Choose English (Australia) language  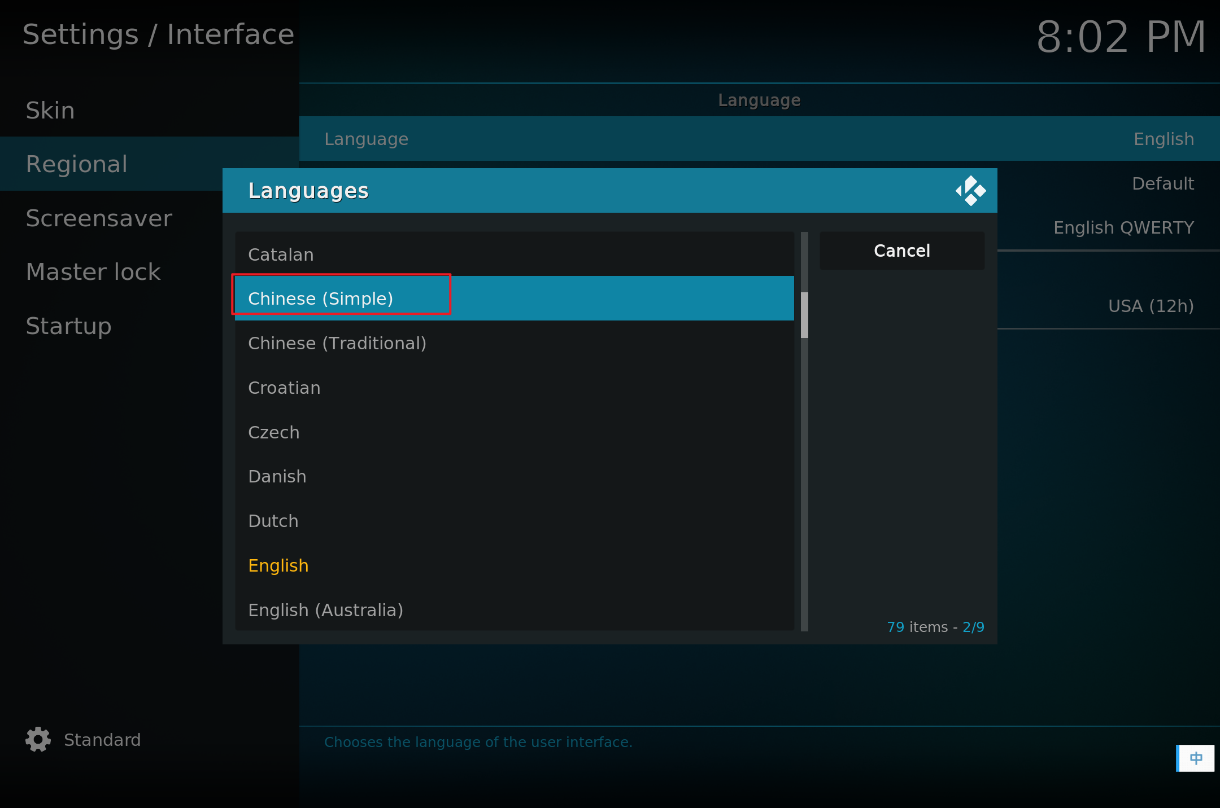click(514, 610)
